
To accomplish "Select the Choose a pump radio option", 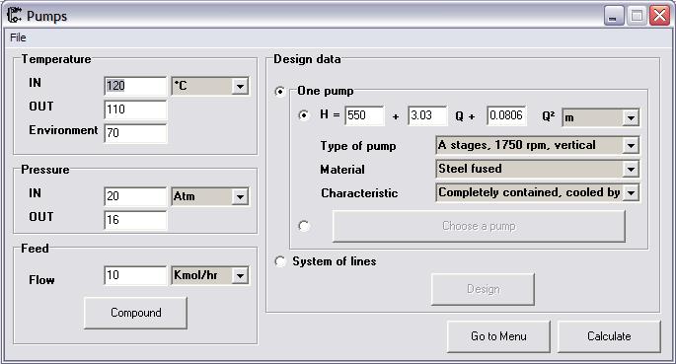I will click(304, 226).
